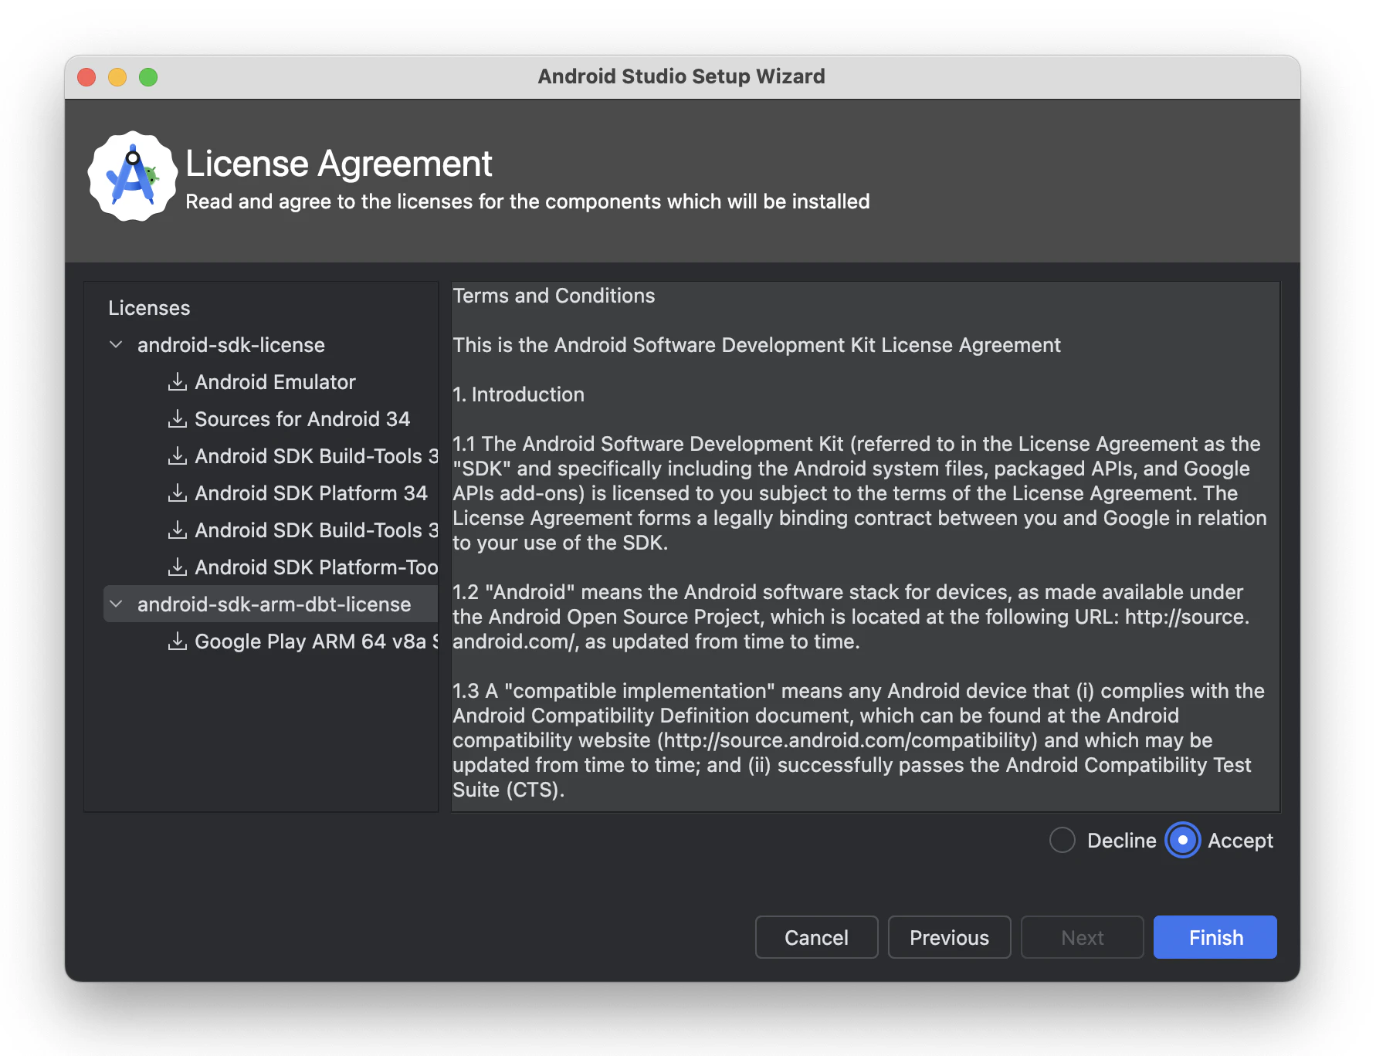Minimize the Setup Wizard window

tap(117, 77)
